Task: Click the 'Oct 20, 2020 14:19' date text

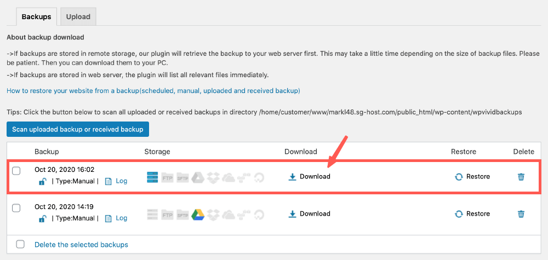Action: [x=64, y=206]
